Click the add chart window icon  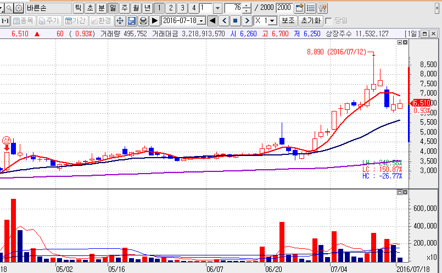pyautogui.click(x=299, y=8)
